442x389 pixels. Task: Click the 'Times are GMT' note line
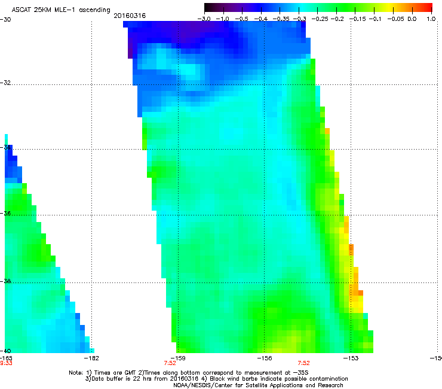pos(189,373)
